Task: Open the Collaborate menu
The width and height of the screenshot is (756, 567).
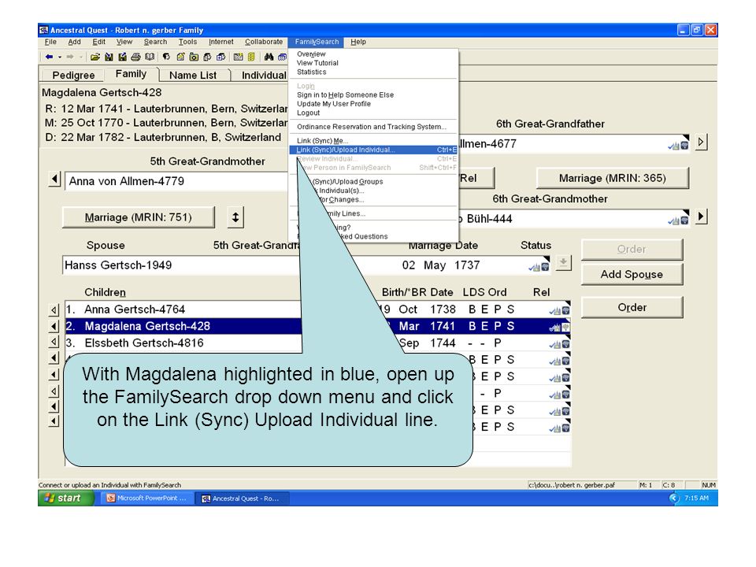Action: click(x=264, y=42)
